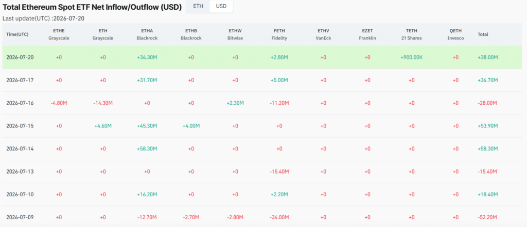This screenshot has width=527, height=227.
Task: Click the -52.20M total value
Action: [487, 217]
